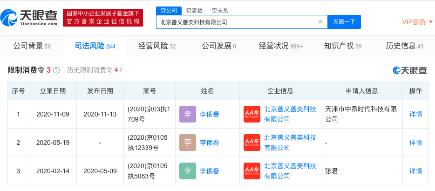
Task: Select the 查老板 search tab
Action: [x=195, y=11]
